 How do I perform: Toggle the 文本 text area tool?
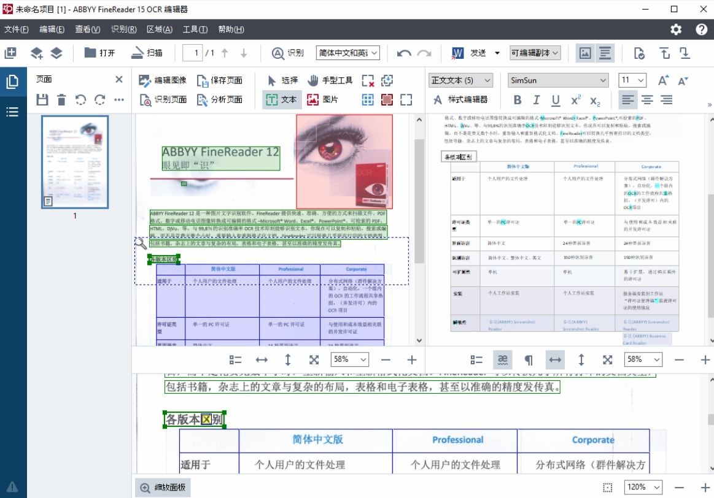pyautogui.click(x=281, y=99)
